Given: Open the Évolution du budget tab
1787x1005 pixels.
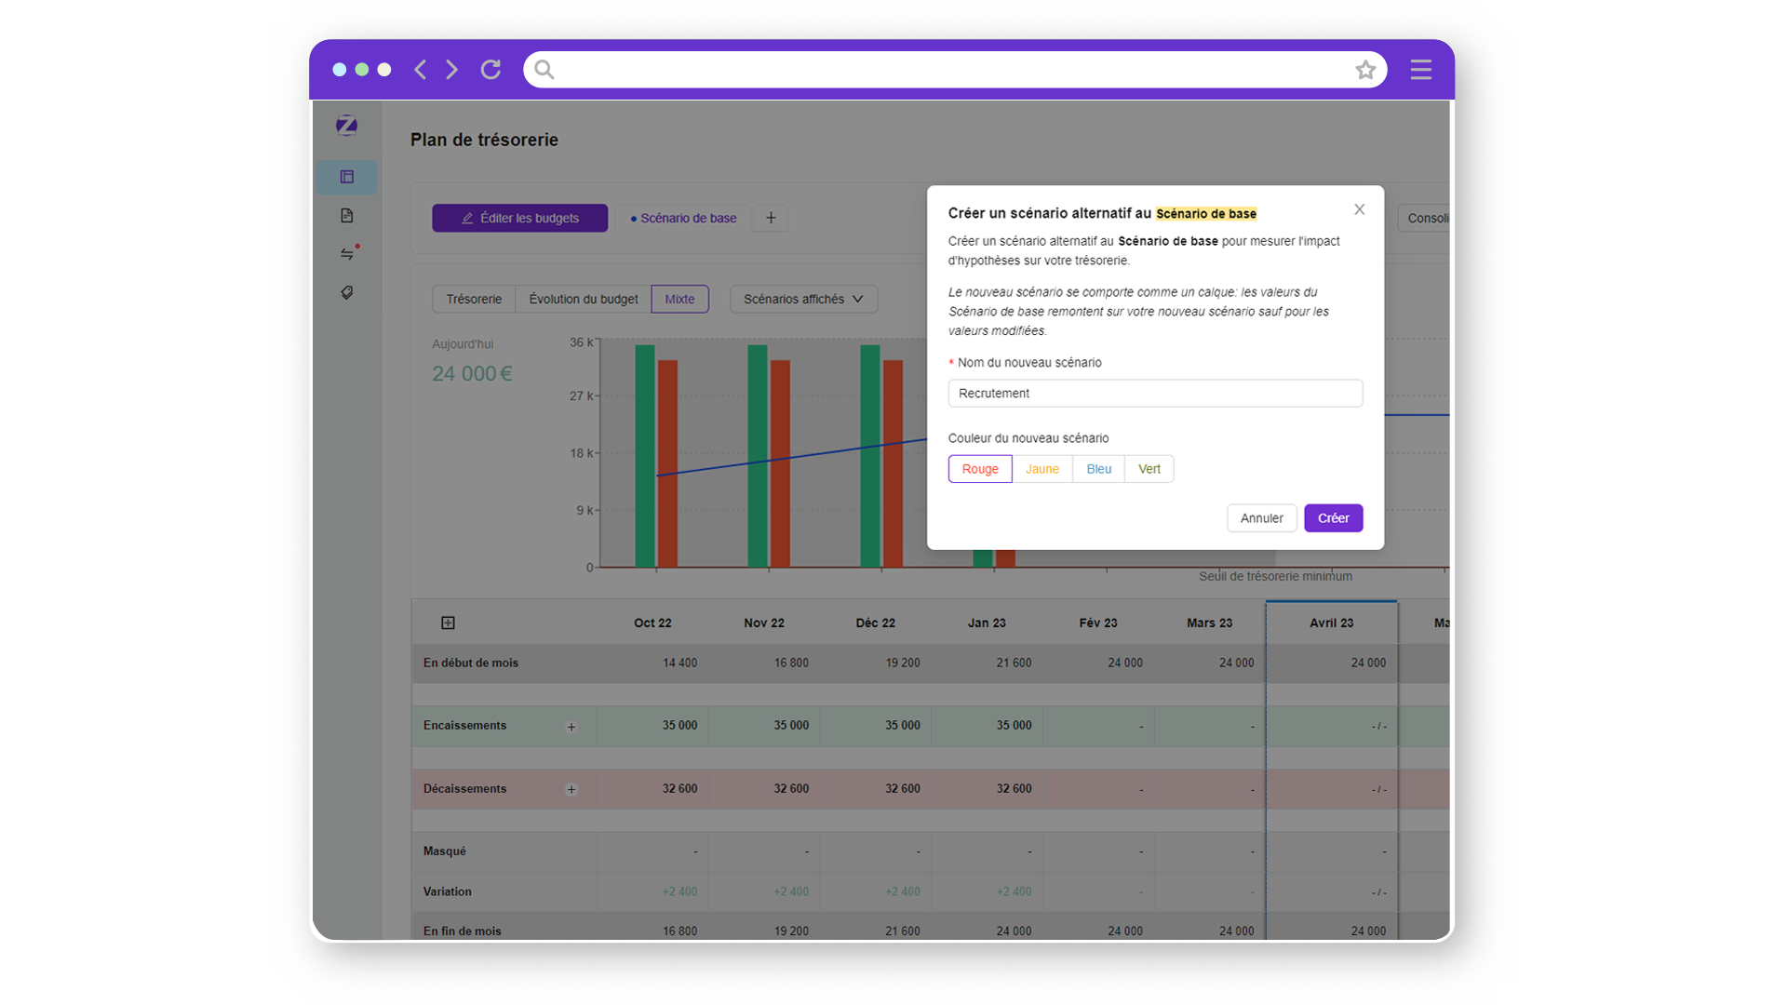Looking at the screenshot, I should pyautogui.click(x=583, y=299).
